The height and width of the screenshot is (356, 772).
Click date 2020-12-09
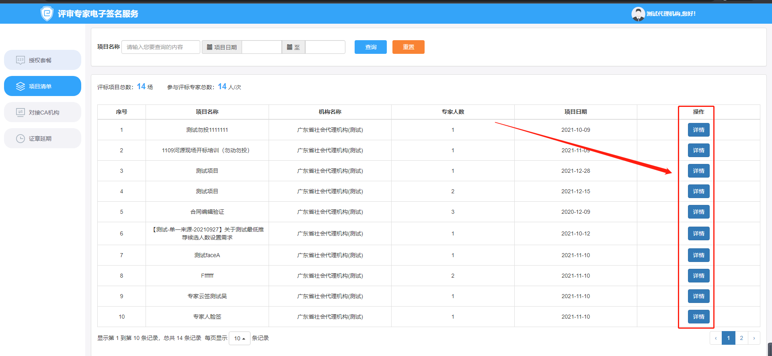576,212
